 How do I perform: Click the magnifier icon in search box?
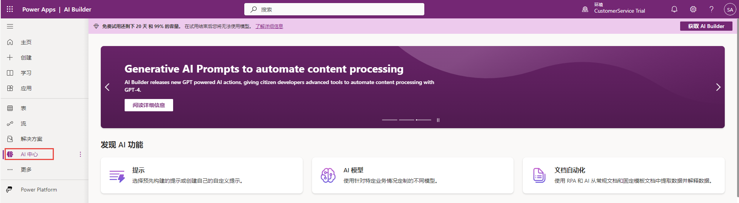(x=254, y=10)
